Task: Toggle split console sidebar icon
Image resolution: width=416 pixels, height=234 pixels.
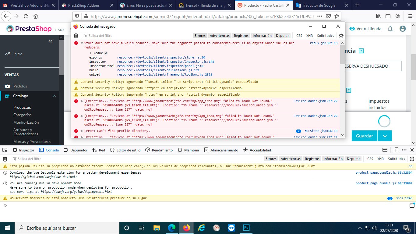Action: pos(412,206)
